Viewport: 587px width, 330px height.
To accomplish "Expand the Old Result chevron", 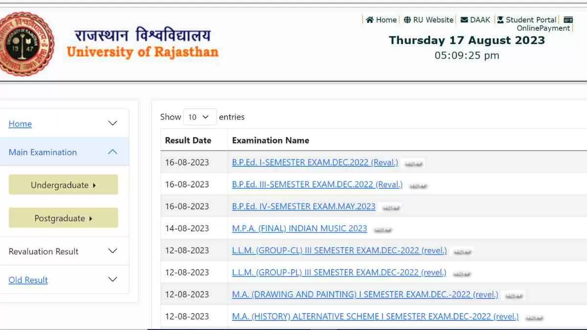I will (x=113, y=280).
